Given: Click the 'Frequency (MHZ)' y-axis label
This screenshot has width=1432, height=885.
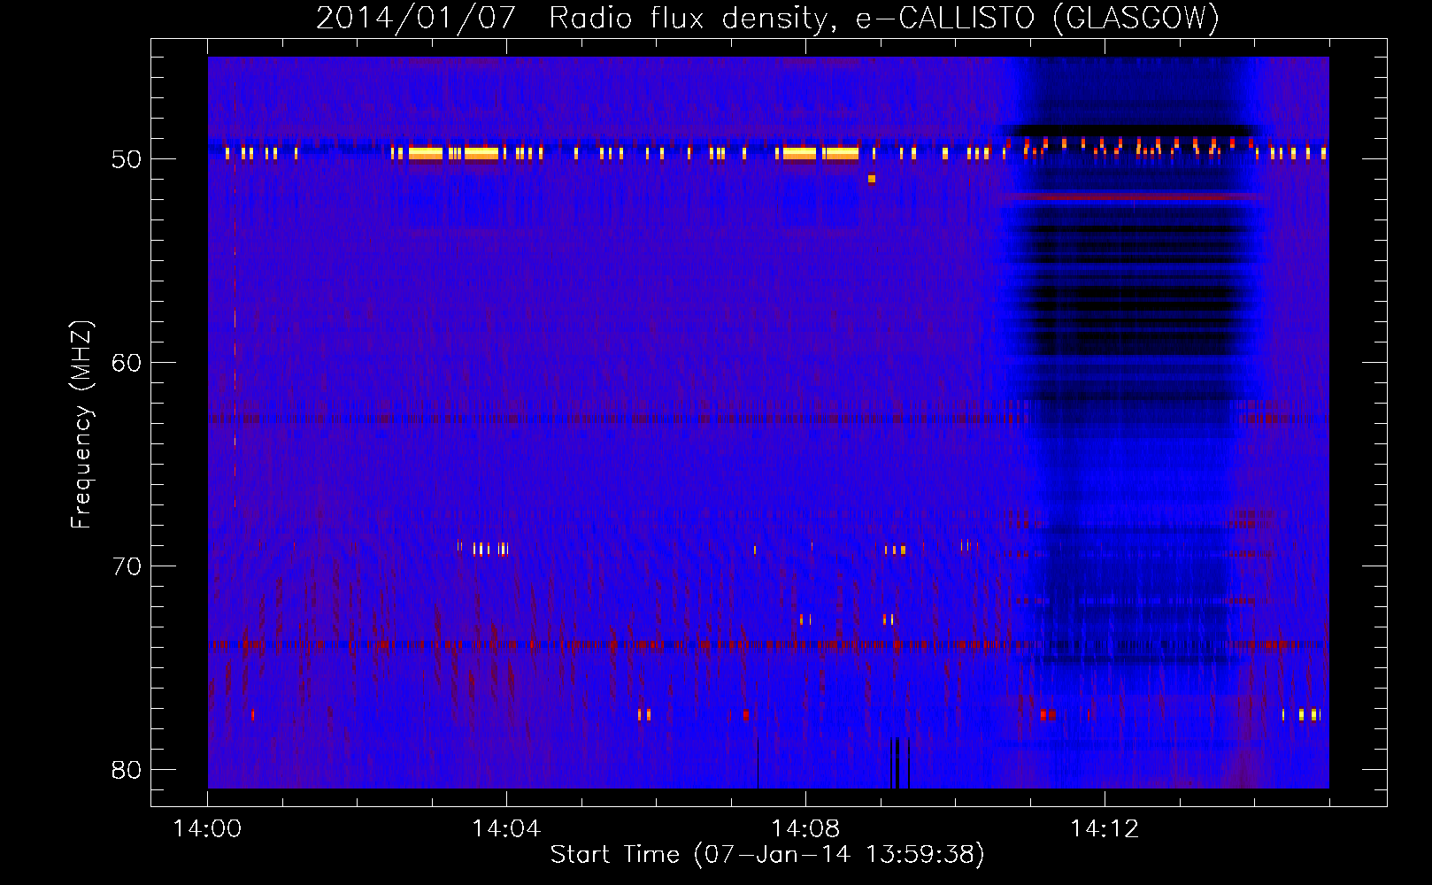Looking at the screenshot, I should [81, 425].
